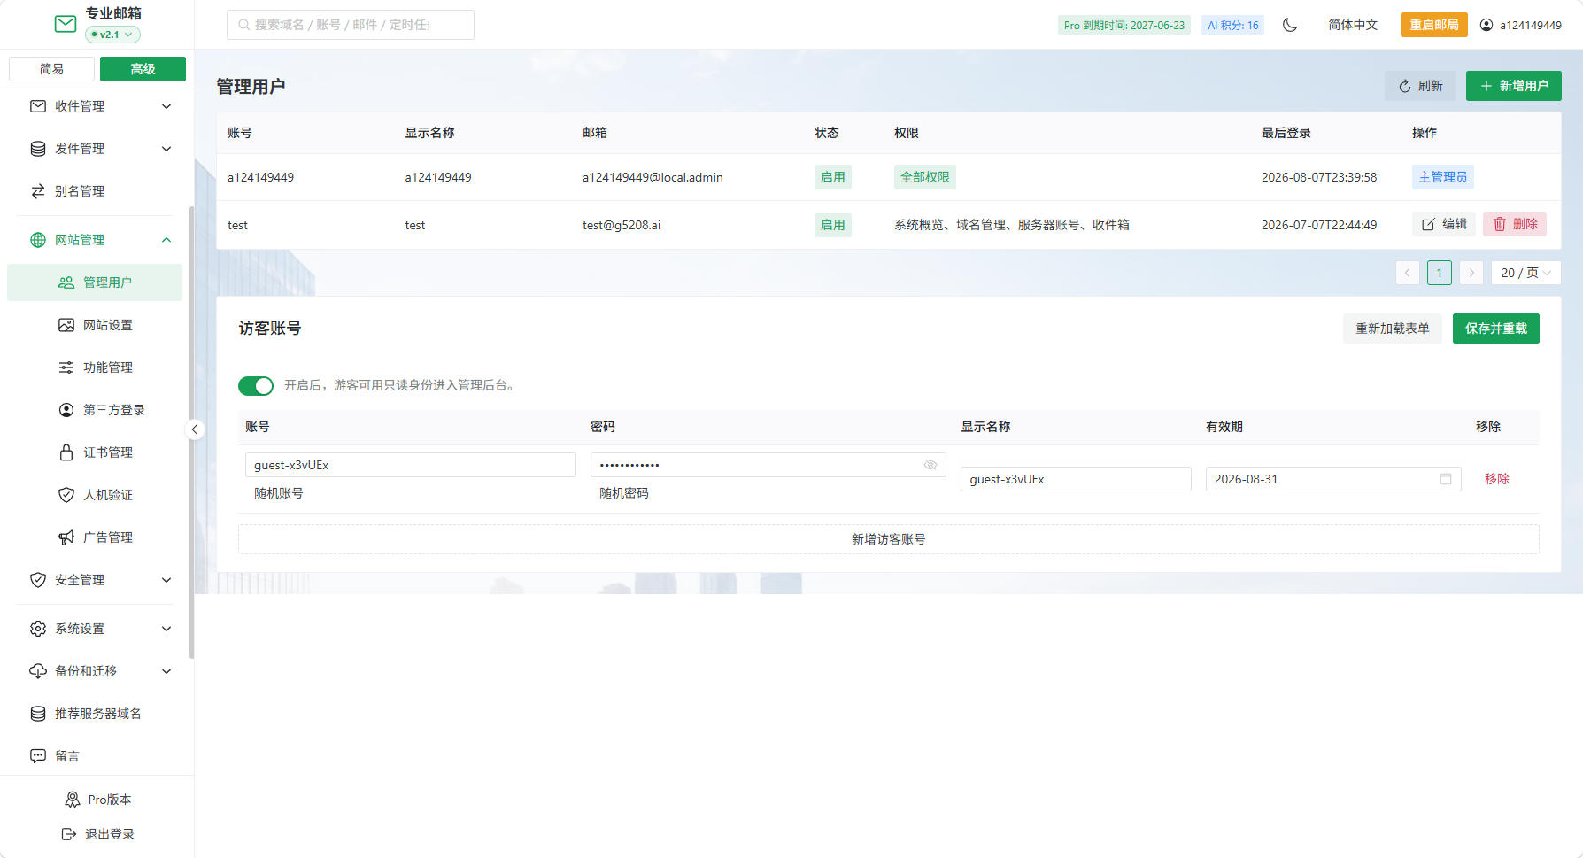1583x858 pixels.
Task: Click the megaphone icon for 广告管理
Action: tap(66, 537)
